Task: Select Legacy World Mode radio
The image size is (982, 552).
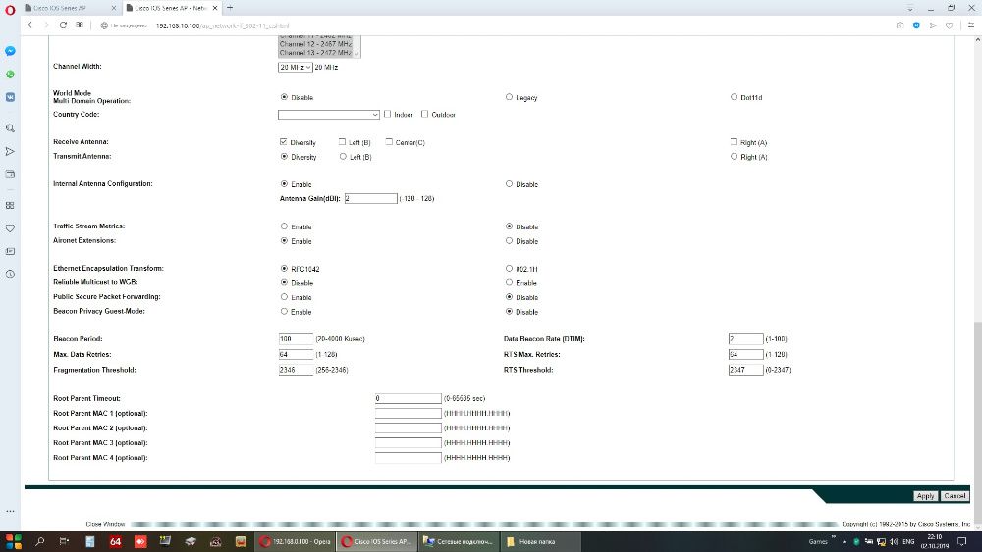Action: point(509,97)
